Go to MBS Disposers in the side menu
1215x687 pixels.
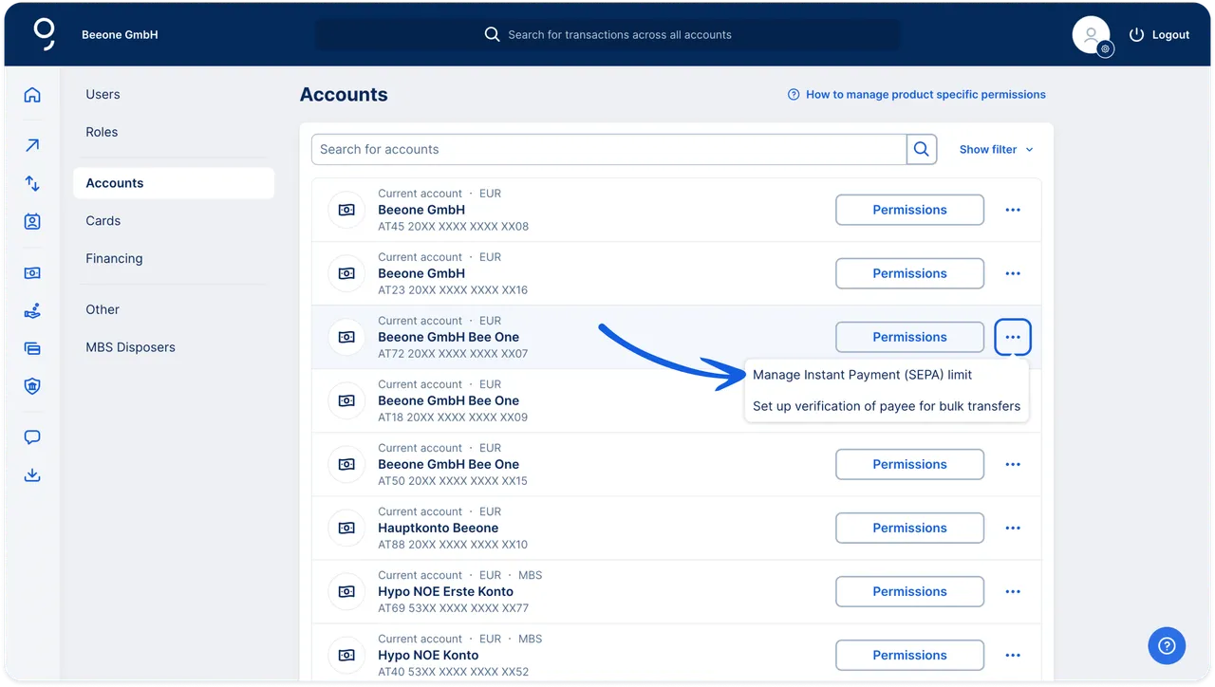coord(131,347)
